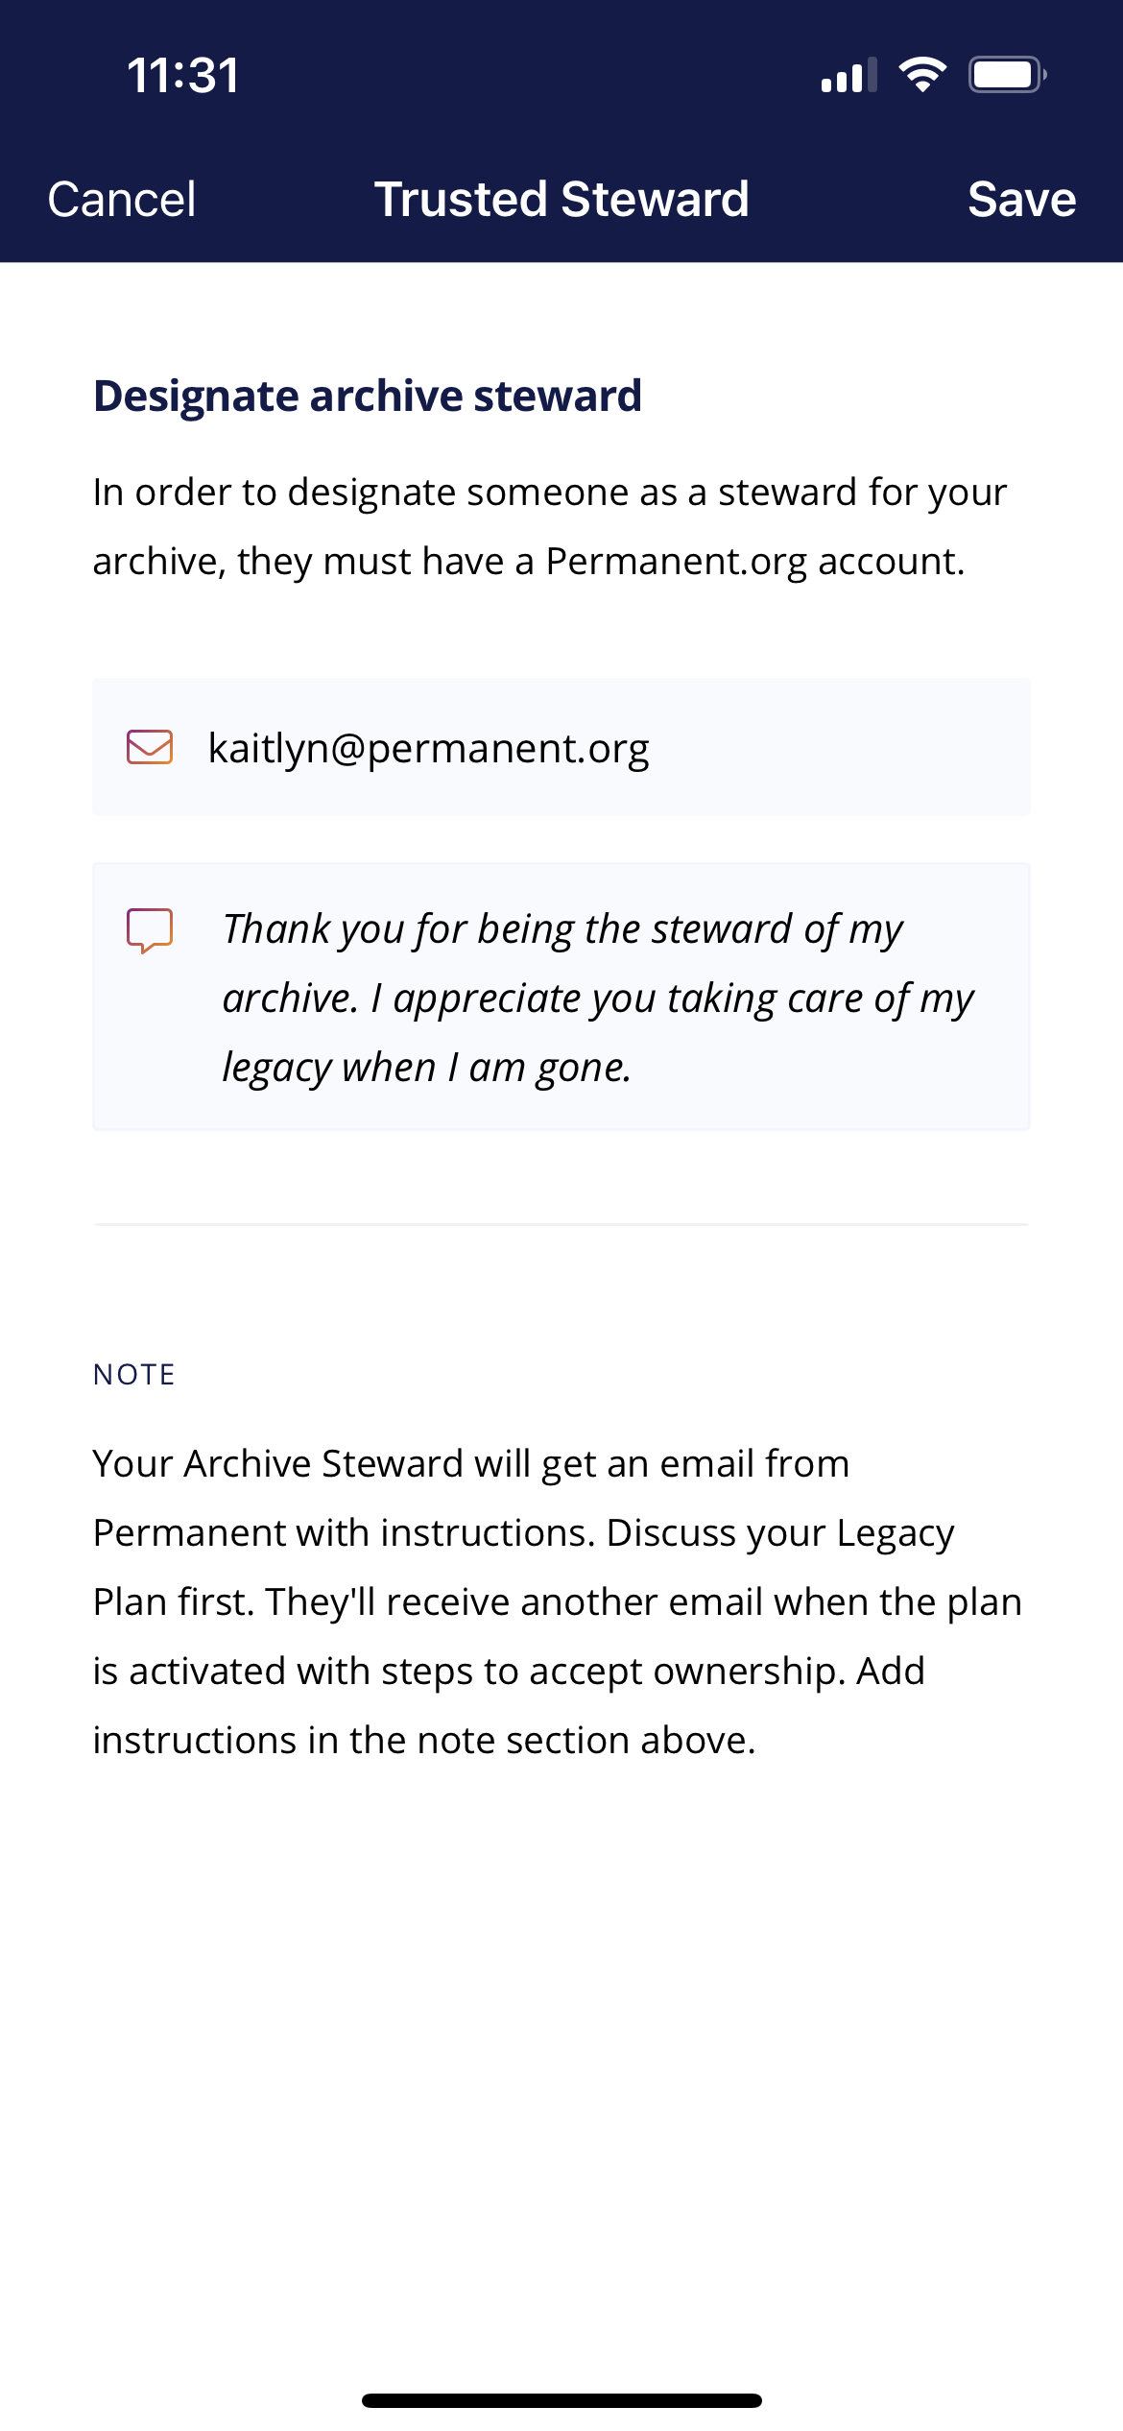Save the trusted steward designation

pyautogui.click(x=1021, y=200)
